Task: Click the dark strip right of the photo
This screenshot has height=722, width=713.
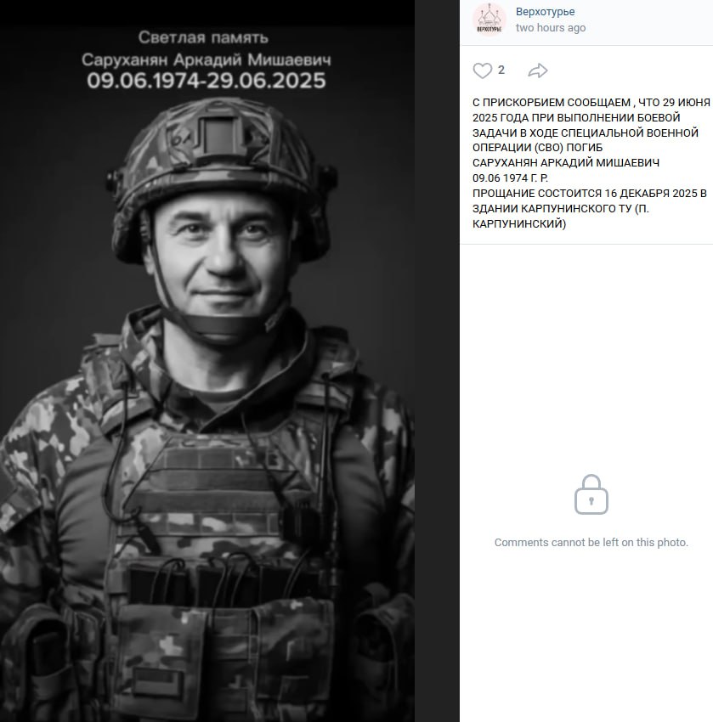Action: (437, 361)
